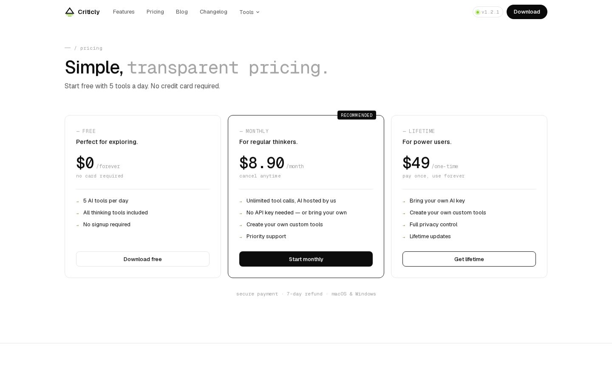
Task: Click 'Unlimited tool calls, AI hosted by us'
Action: [x=291, y=201]
